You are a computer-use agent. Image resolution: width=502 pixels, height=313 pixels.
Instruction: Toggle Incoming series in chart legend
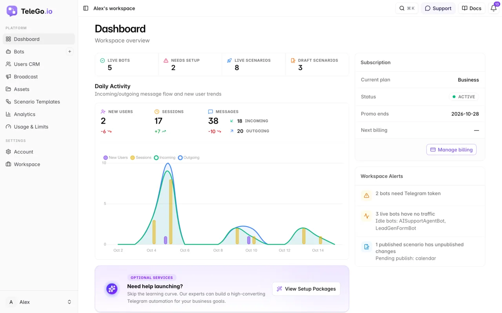165,158
